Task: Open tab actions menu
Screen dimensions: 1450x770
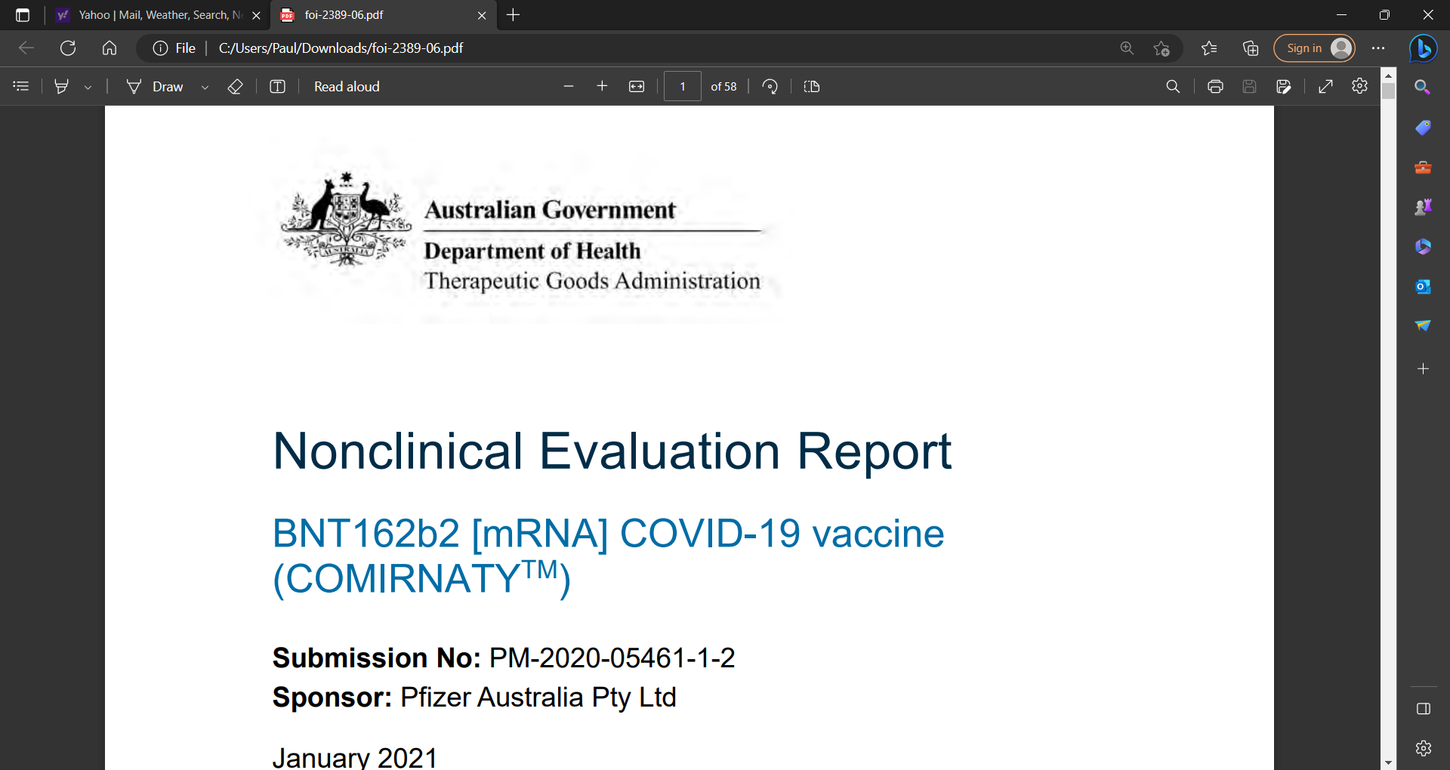Action: [23, 15]
